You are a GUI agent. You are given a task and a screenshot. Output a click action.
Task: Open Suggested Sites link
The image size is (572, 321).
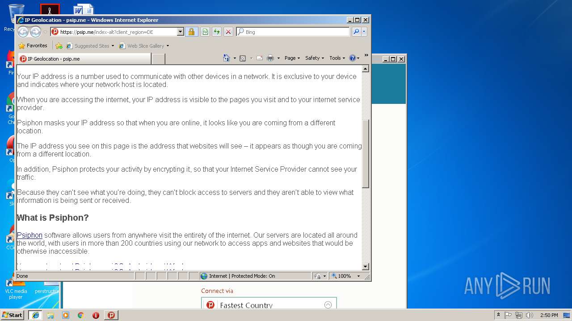[x=90, y=45]
